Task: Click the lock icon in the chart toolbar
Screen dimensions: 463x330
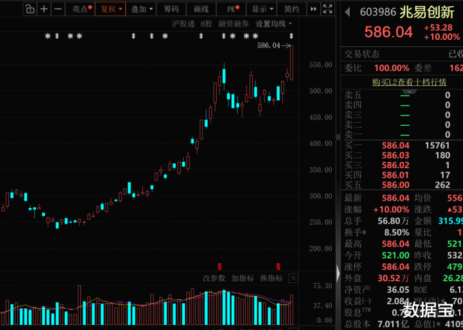Action: pyautogui.click(x=30, y=9)
